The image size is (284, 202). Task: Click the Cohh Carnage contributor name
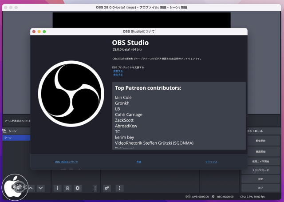(129, 115)
